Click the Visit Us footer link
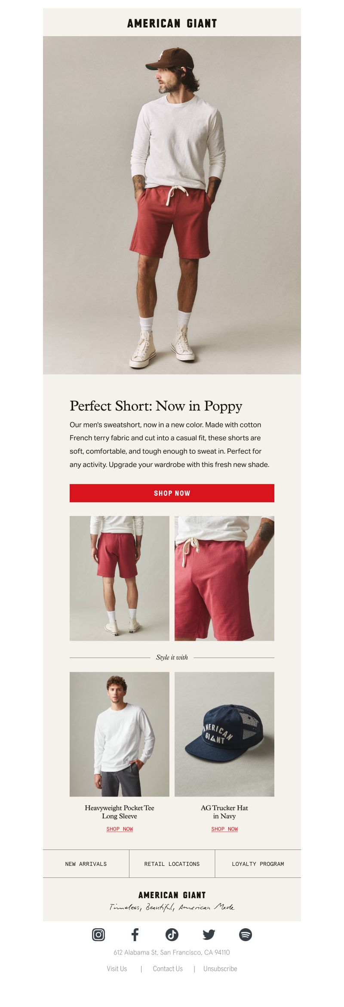 [x=117, y=968]
